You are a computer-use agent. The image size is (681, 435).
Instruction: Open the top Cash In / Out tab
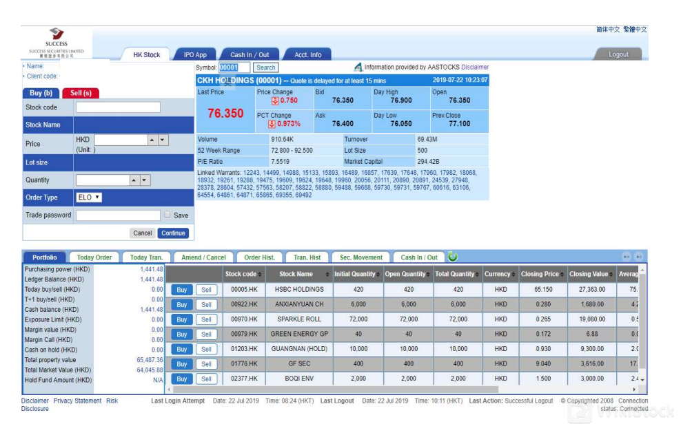pyautogui.click(x=250, y=55)
